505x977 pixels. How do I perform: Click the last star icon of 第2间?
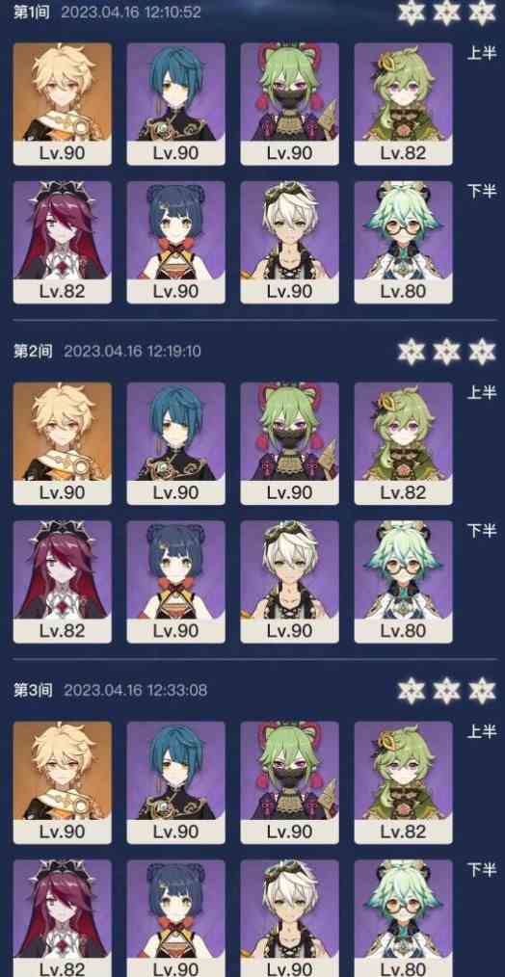point(482,352)
